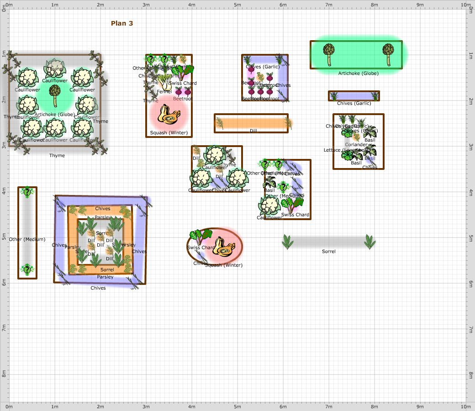Viewport: 475px width, 411px height.
Task: Click the Sorrel text label on the gray row
Action: [x=328, y=251]
